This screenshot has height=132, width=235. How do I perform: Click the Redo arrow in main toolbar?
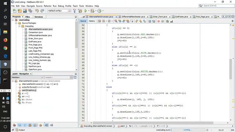tap(42, 11)
